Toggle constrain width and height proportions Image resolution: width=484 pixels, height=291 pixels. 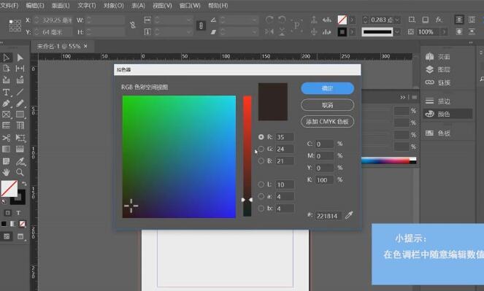pyautogui.click(x=133, y=26)
